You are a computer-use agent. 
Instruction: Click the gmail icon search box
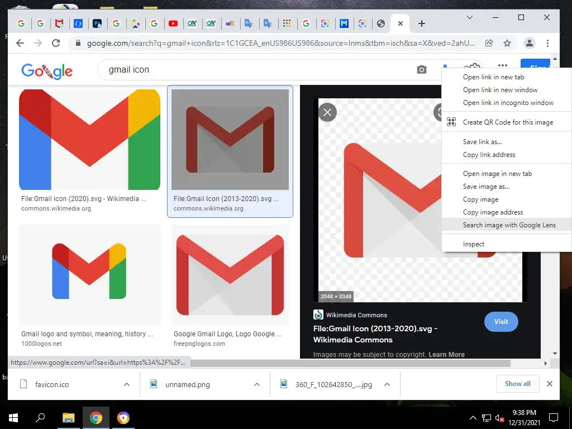(255, 70)
